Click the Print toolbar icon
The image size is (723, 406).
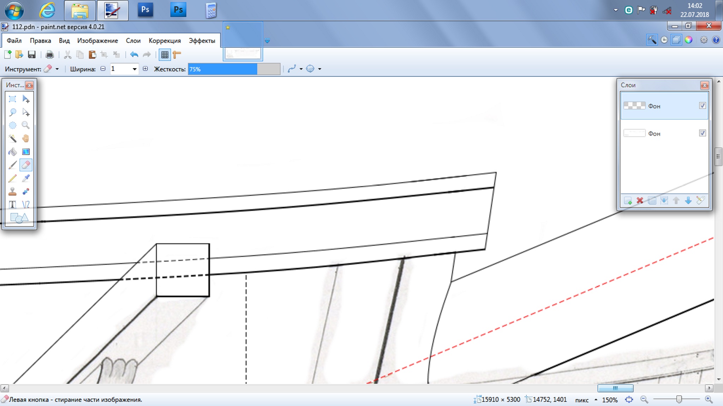(49, 54)
